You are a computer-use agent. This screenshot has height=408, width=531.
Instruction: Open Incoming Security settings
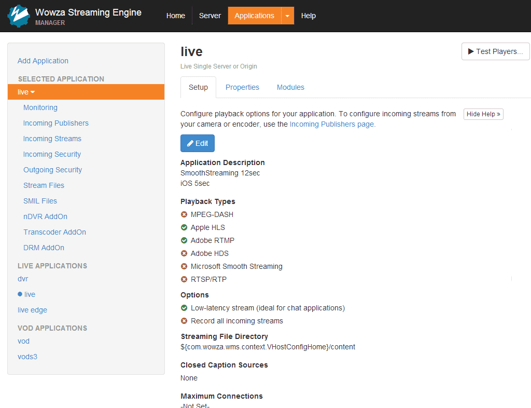pos(52,154)
